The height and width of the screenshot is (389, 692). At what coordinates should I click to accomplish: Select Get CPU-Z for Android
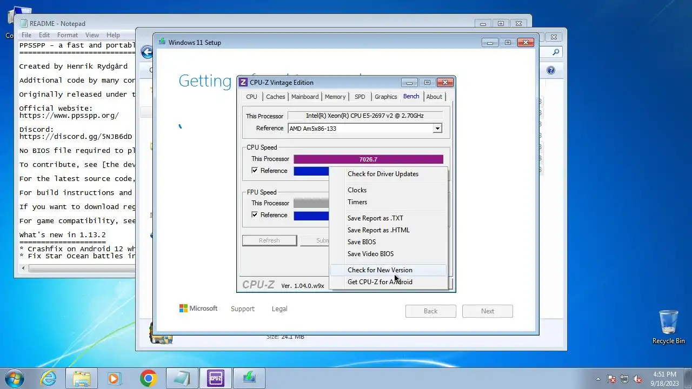click(x=389, y=282)
